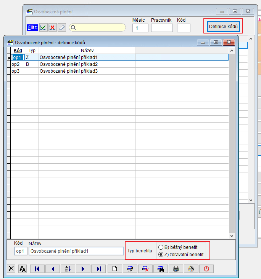Select row op1 code cell

pos(18,57)
